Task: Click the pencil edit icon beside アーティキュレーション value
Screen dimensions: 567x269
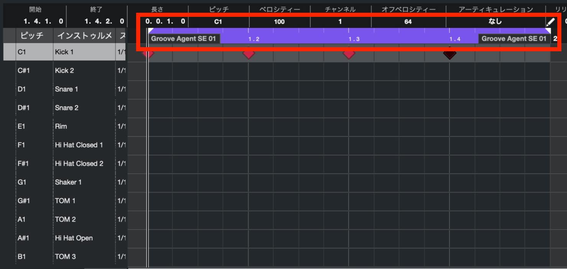Action: (x=551, y=22)
